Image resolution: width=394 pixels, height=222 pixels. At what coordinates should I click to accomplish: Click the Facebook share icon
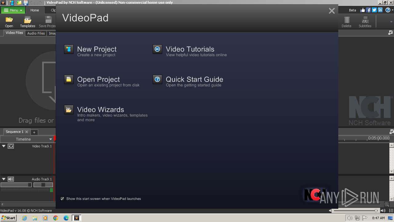click(368, 10)
